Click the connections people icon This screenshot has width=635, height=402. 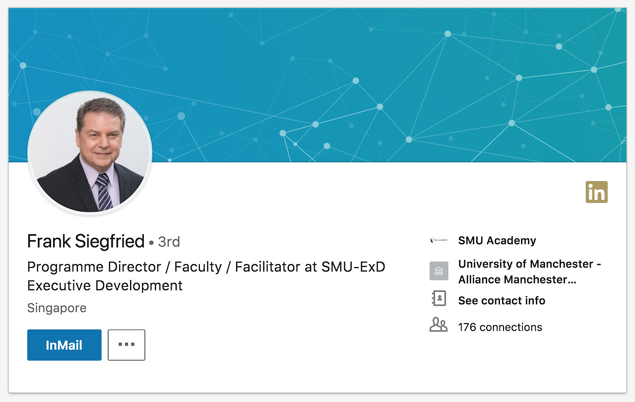(x=439, y=326)
